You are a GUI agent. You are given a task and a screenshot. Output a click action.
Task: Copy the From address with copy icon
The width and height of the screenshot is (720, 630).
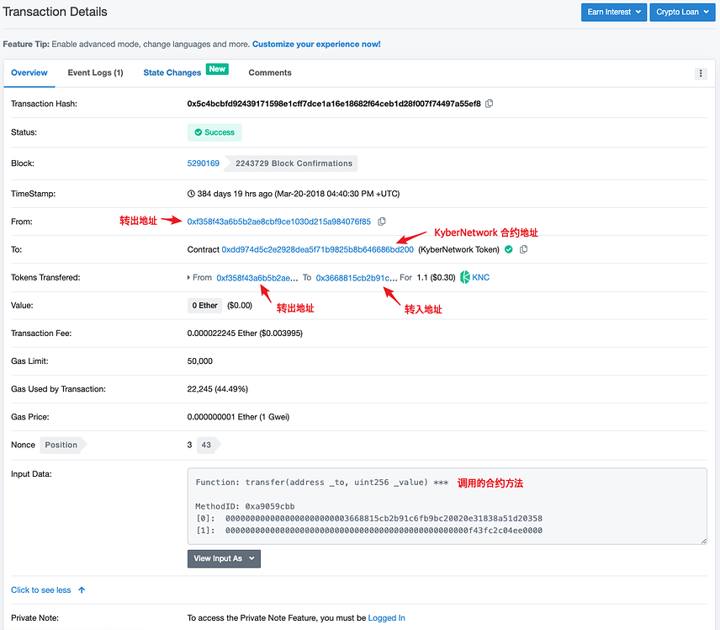[381, 221]
